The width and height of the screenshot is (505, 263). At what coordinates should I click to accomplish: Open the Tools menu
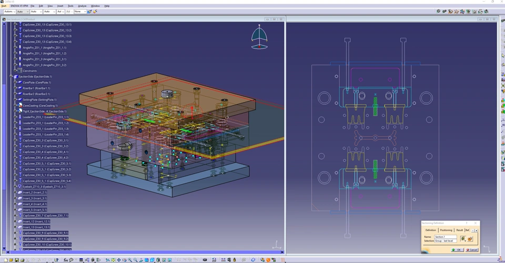tap(70, 6)
